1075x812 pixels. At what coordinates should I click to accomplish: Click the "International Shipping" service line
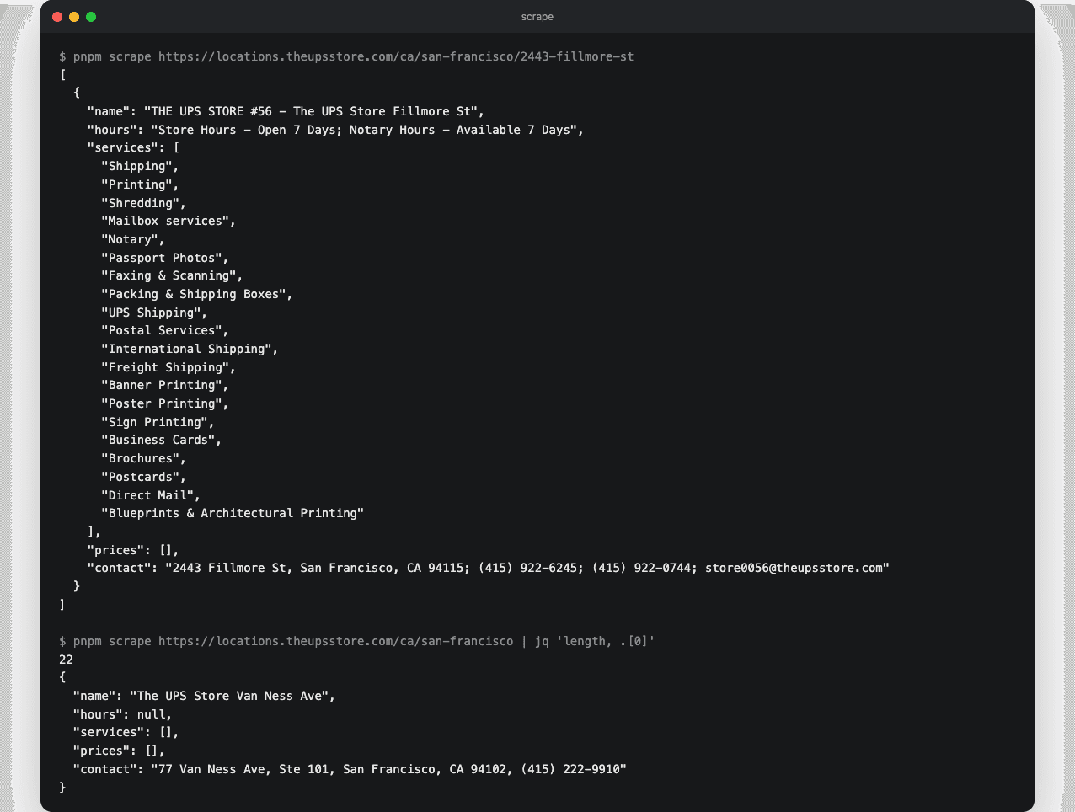click(x=190, y=349)
